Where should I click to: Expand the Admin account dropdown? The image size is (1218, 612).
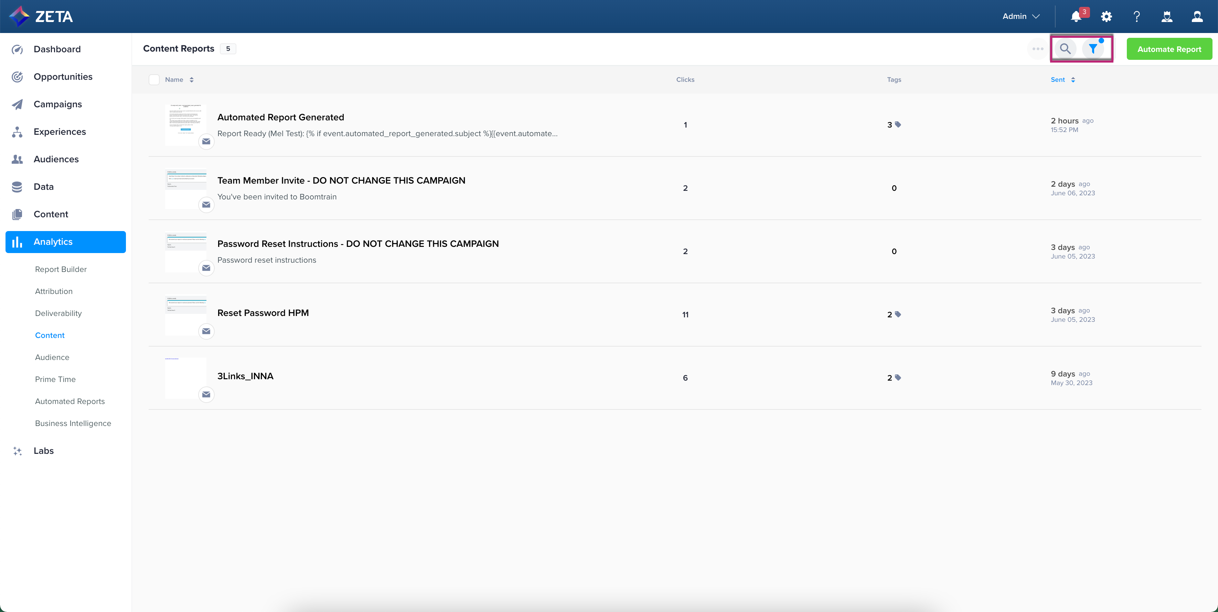1021,17
